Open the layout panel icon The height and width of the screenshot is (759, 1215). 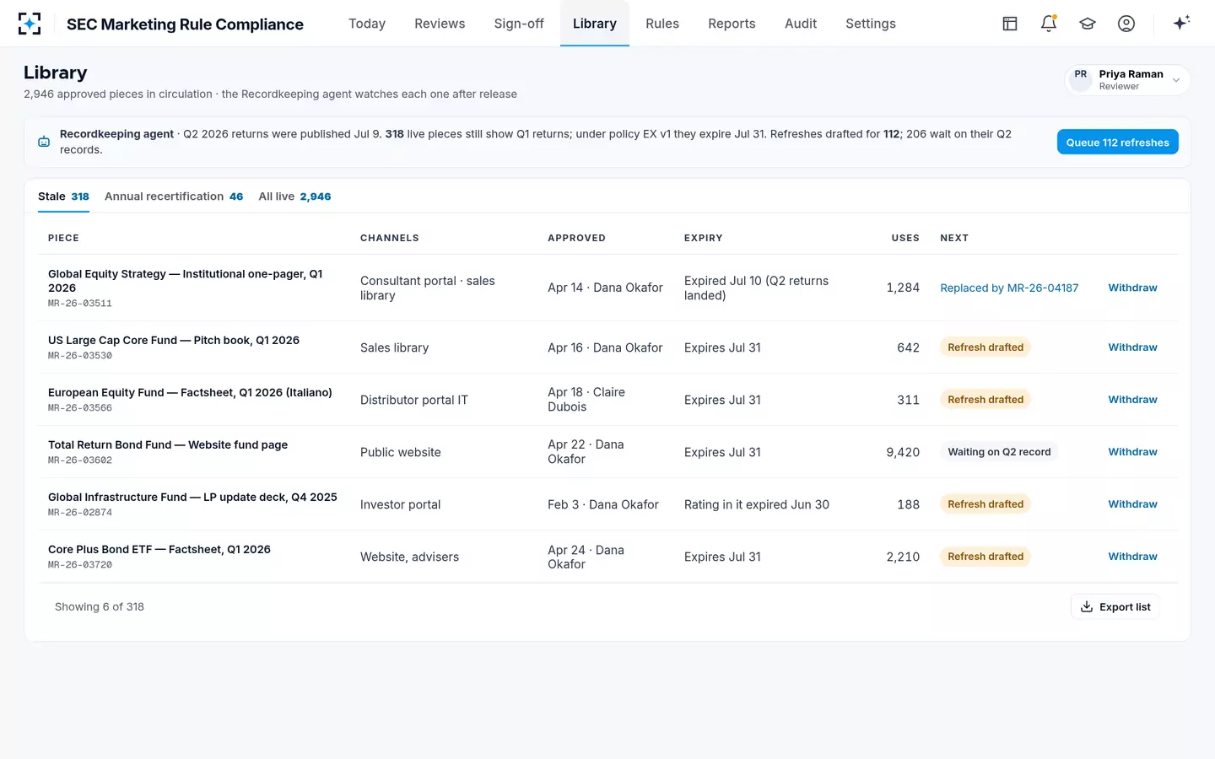pos(1010,24)
